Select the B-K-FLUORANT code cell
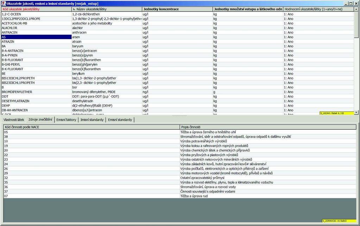 pos(36,69)
